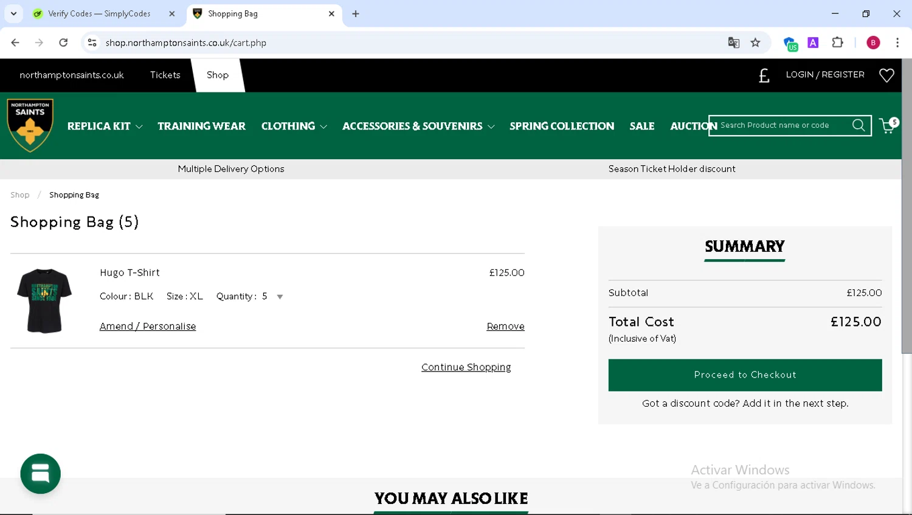
Task: Click the blue shopping extension icon
Action: [x=790, y=43]
